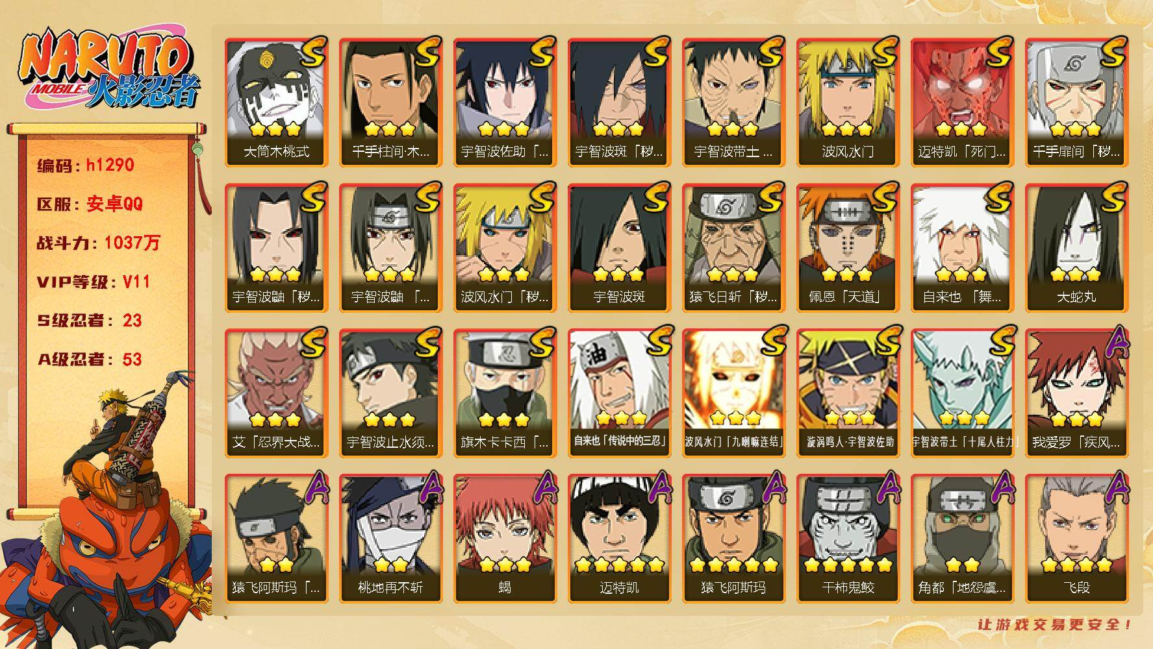
Task: Click the 迈特凯 A-rank card
Action: pos(619,538)
